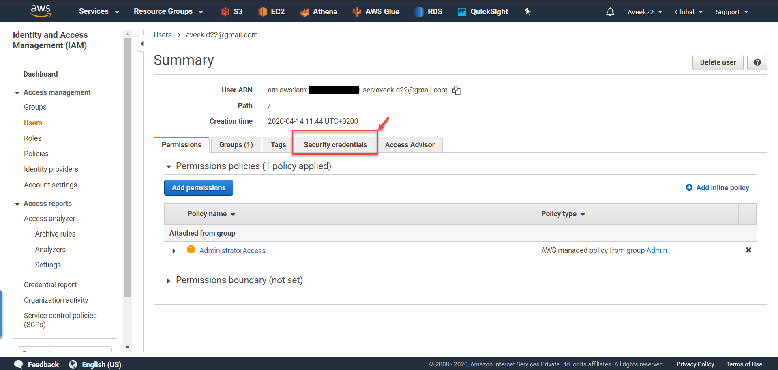778x370 pixels.
Task: Open the Terms of Use link
Action: pos(744,364)
